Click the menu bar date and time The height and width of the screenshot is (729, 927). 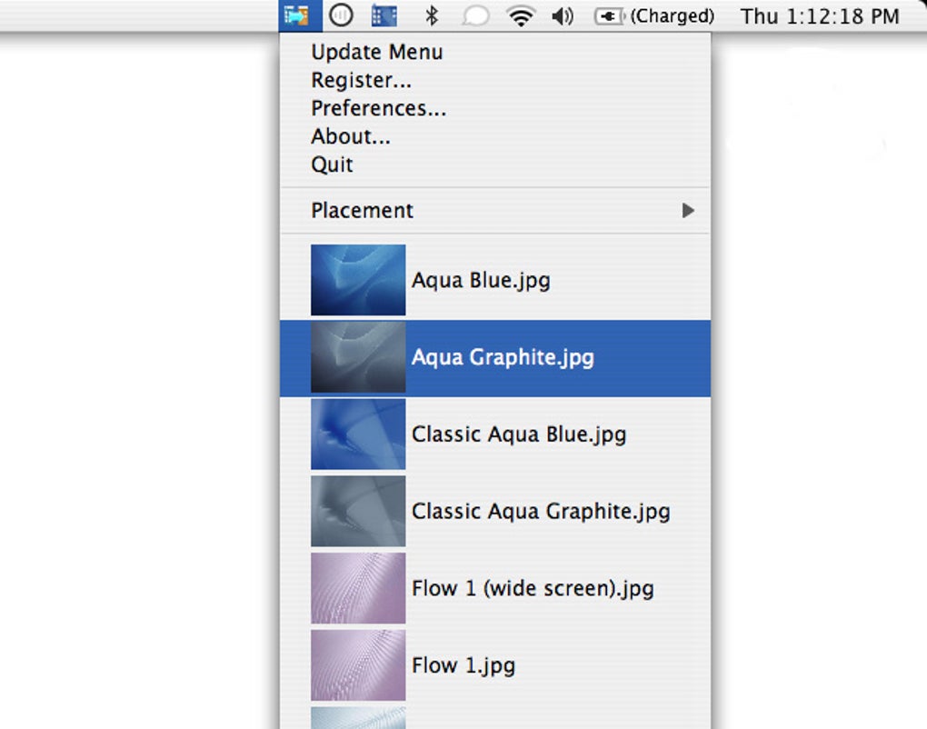820,16
